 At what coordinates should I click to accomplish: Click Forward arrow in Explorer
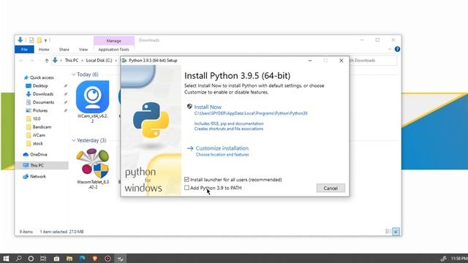point(31,61)
